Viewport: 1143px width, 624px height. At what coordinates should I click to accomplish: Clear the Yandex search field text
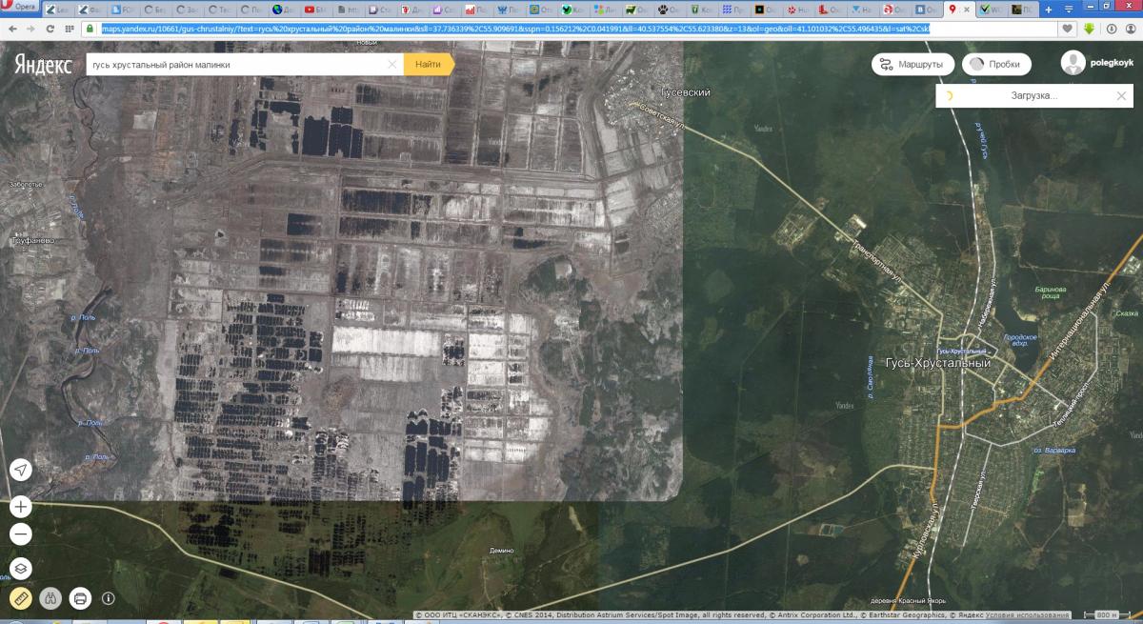tap(391, 65)
